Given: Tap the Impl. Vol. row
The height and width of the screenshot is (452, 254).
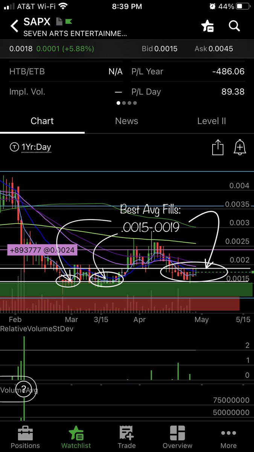Looking at the screenshot, I should click(66, 92).
